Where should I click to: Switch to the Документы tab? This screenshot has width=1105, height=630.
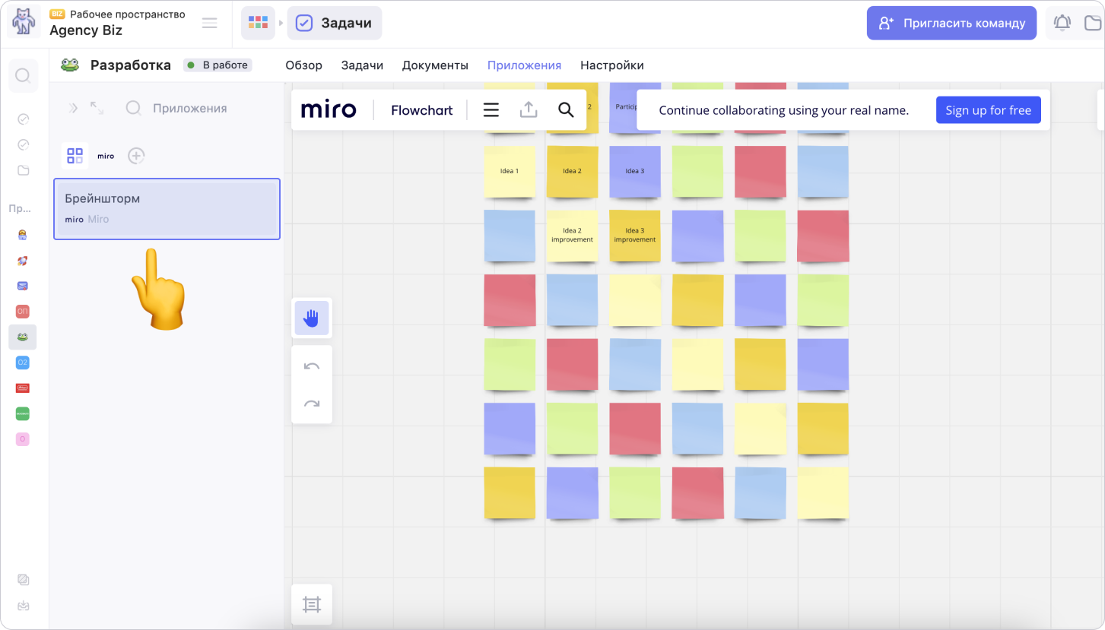tap(435, 65)
